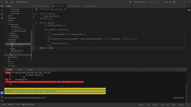Click the Run button
The image size is (191, 107).
(151, 2)
